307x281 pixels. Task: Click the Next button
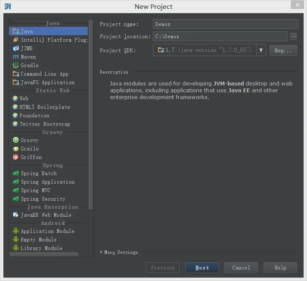click(x=202, y=267)
